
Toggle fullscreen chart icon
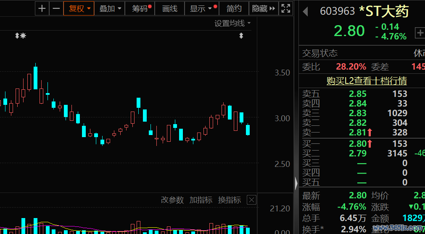coord(286,9)
